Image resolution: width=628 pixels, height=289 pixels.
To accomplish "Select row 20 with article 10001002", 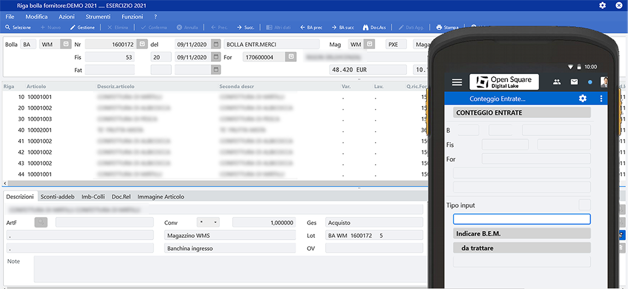I will 214,108.
